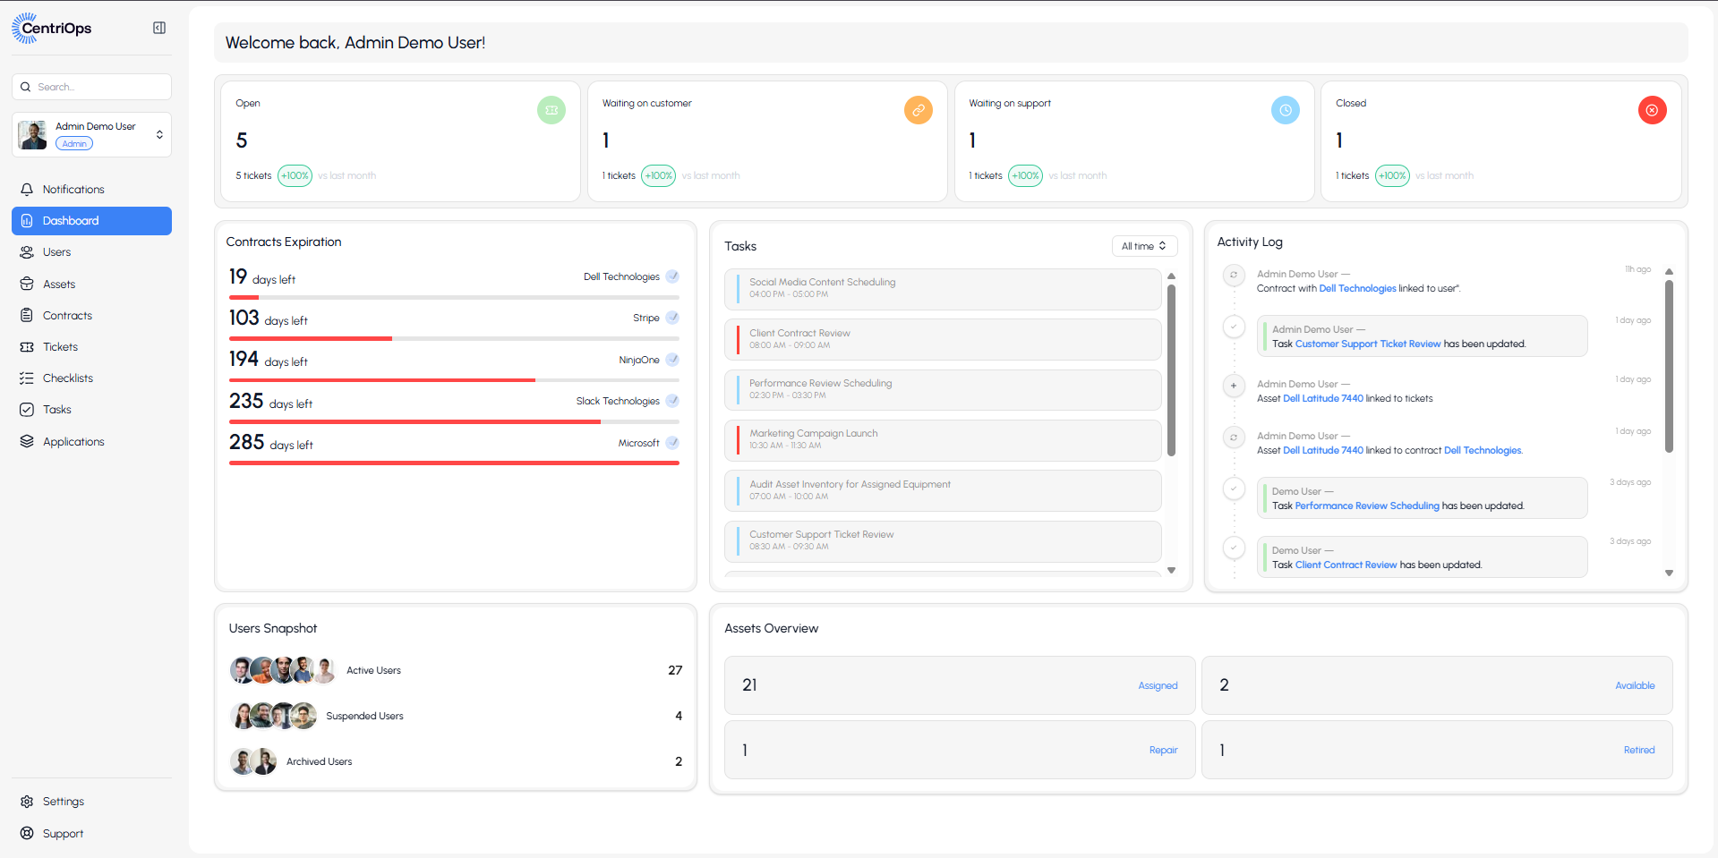The image size is (1718, 858).
Task: Click the NinjaOne contract progress bar
Action: pos(454,380)
